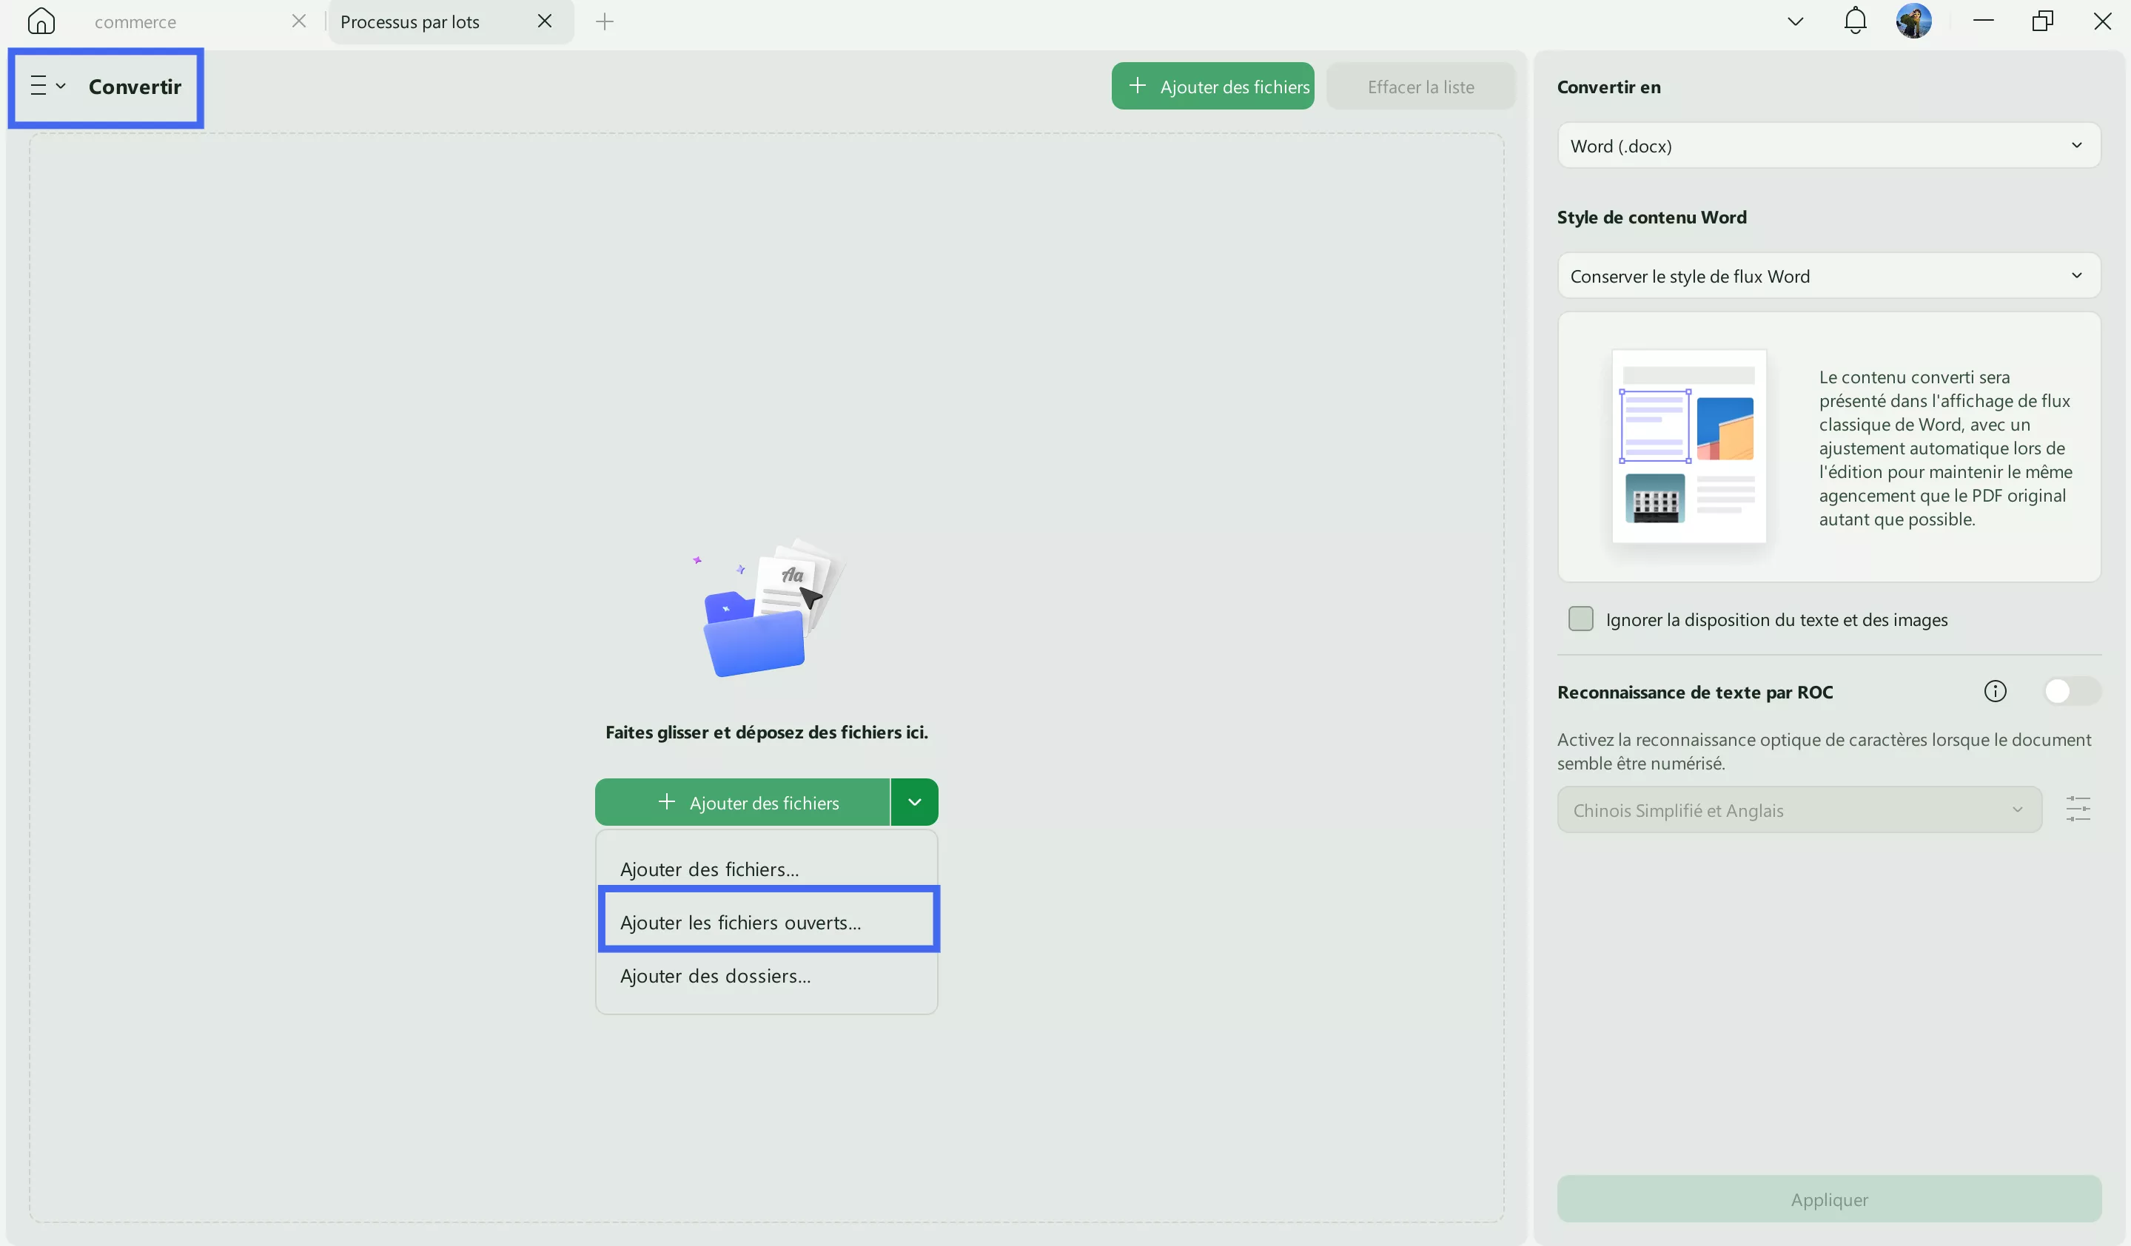
Task: Click the caret icon beside the top-right bell
Action: (1794, 20)
